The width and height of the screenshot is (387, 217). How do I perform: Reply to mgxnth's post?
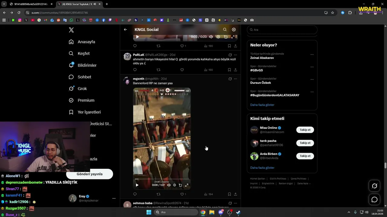click(135, 194)
